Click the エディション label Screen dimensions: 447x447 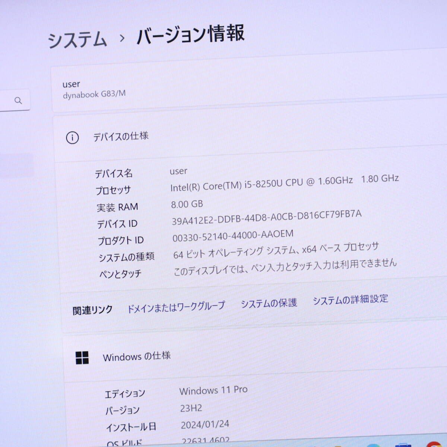[x=125, y=394]
